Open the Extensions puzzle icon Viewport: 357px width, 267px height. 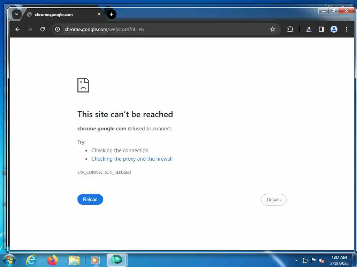(x=290, y=29)
